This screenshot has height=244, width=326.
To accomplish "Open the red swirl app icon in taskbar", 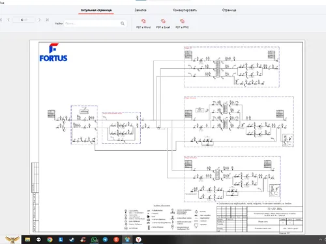I will (x=83, y=239).
